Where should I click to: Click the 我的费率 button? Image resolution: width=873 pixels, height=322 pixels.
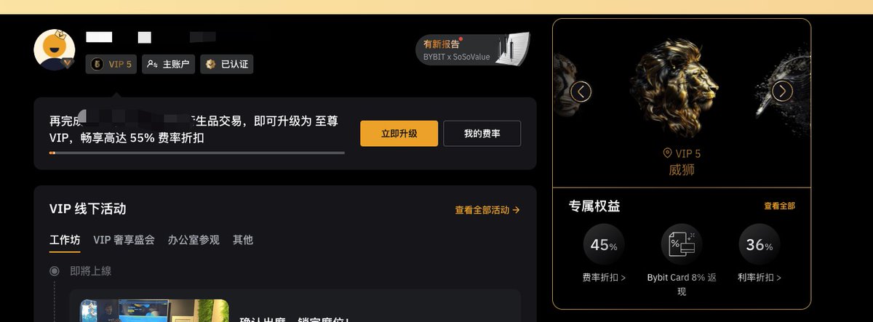(482, 134)
